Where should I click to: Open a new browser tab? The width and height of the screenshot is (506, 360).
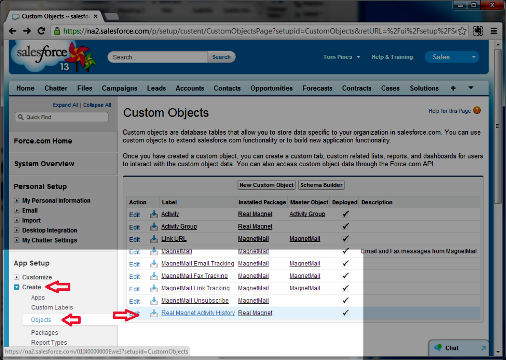tap(112, 16)
